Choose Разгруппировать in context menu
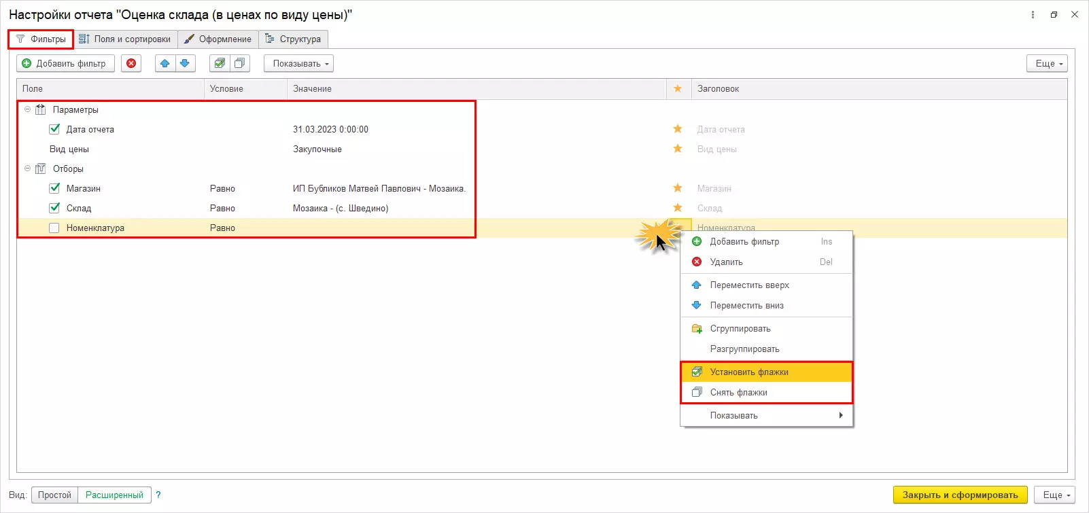 click(767, 349)
